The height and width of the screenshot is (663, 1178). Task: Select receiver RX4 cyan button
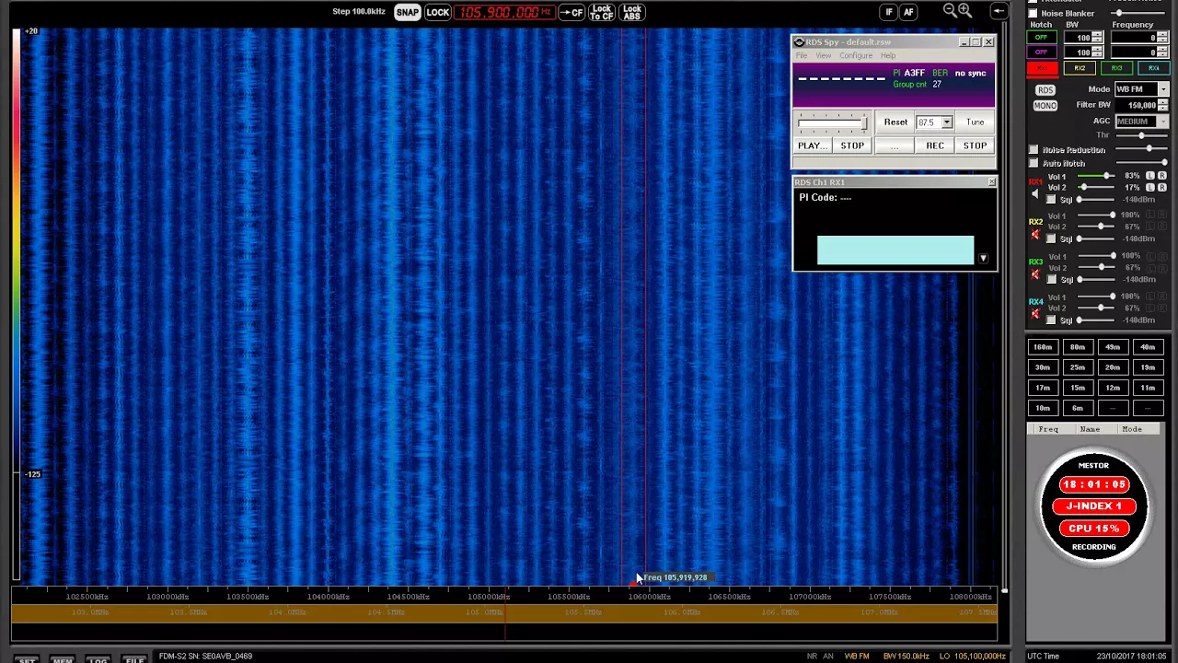coord(1153,68)
